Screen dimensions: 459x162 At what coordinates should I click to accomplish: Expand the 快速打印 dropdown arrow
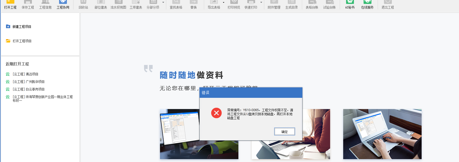click(261, 3)
